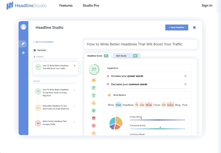221x153 pixels.
Task: Go back to All Headlines
Action: coord(43,42)
